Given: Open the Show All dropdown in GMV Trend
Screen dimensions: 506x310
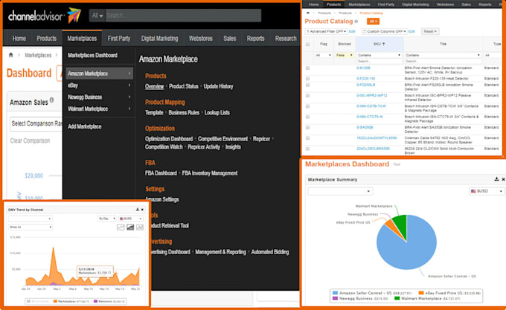Looking at the screenshot, I should pos(30,227).
